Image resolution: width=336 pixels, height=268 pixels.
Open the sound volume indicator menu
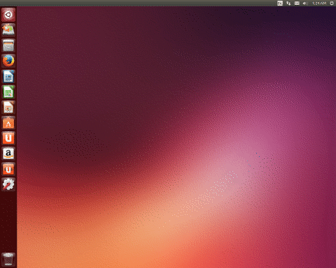click(305, 3)
